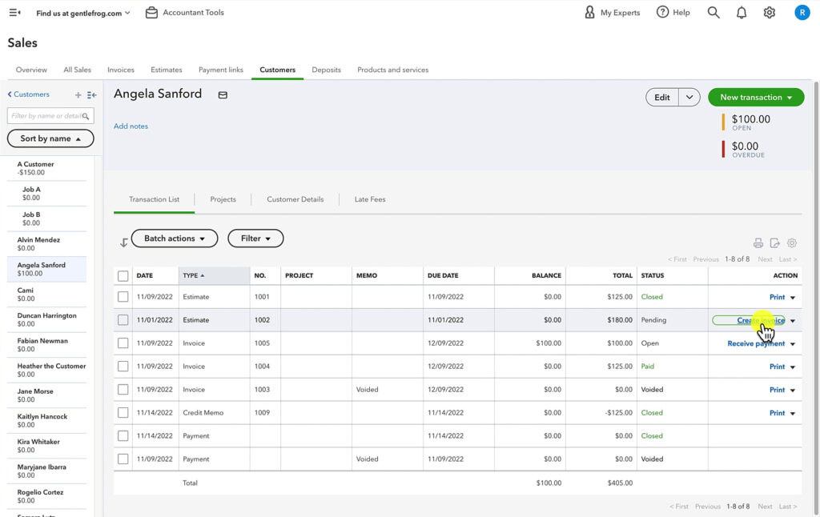This screenshot has width=820, height=517.
Task: Click the Add notes link
Action: [131, 126]
